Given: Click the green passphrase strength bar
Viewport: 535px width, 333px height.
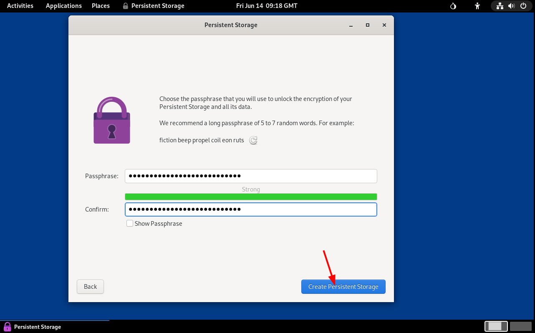Looking at the screenshot, I should [251, 197].
